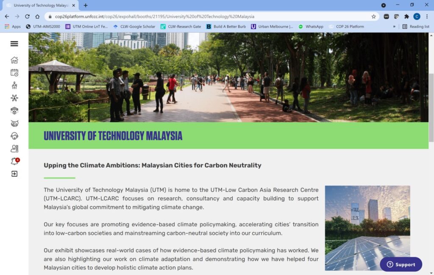Screen dimensions: 434x275
Task: Click the address bar URL field
Action: point(212,16)
